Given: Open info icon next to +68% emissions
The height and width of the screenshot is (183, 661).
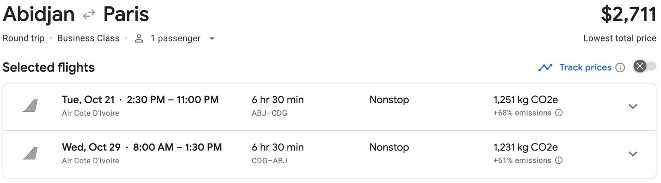Looking at the screenshot, I should 559,113.
